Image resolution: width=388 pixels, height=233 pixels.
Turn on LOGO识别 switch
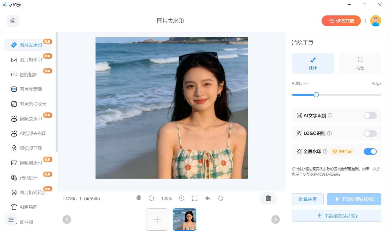(x=370, y=133)
